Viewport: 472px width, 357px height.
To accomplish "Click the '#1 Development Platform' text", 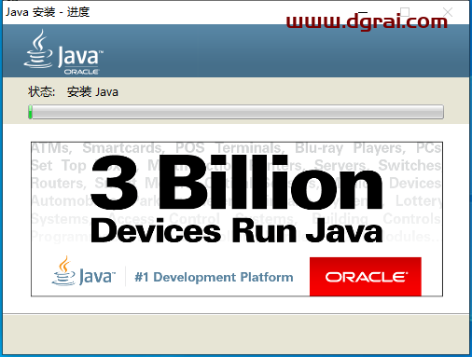I will [x=214, y=277].
